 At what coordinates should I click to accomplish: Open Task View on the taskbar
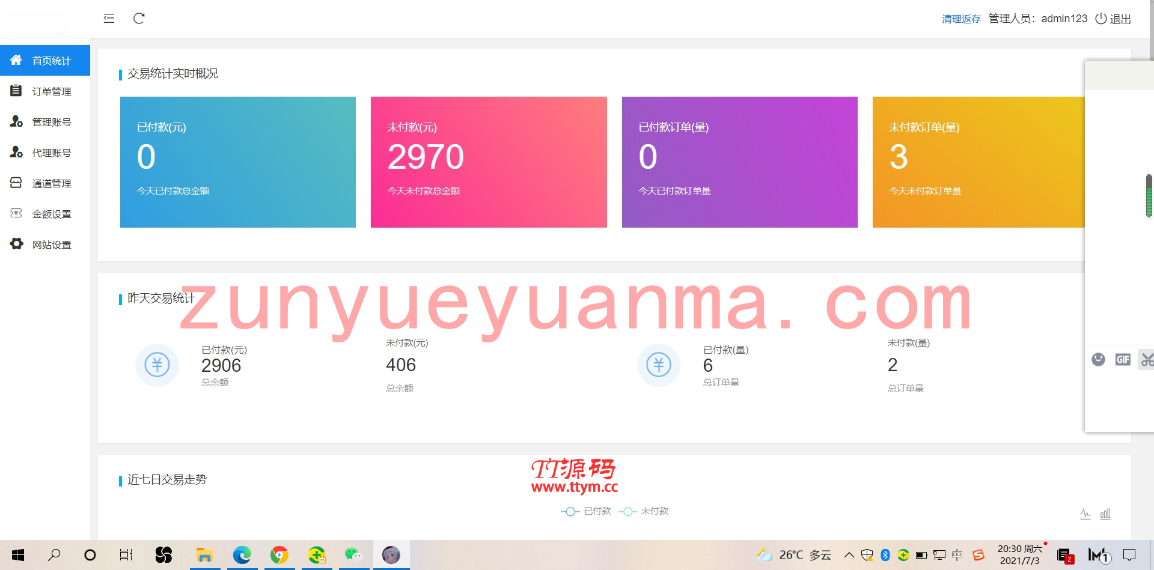pyautogui.click(x=126, y=555)
